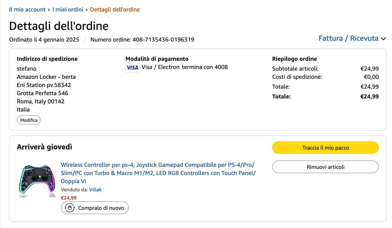Click the "Rimuovi articoli" button
Screen dimensions: 392x228
(x=325, y=167)
